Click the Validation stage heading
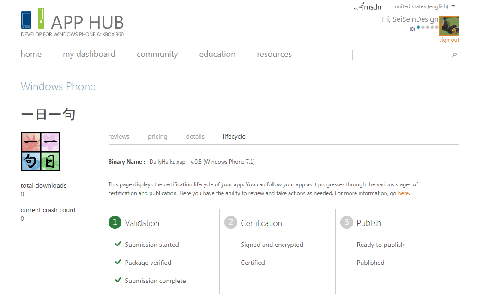Image resolution: width=477 pixels, height=306 pixels. (142, 223)
